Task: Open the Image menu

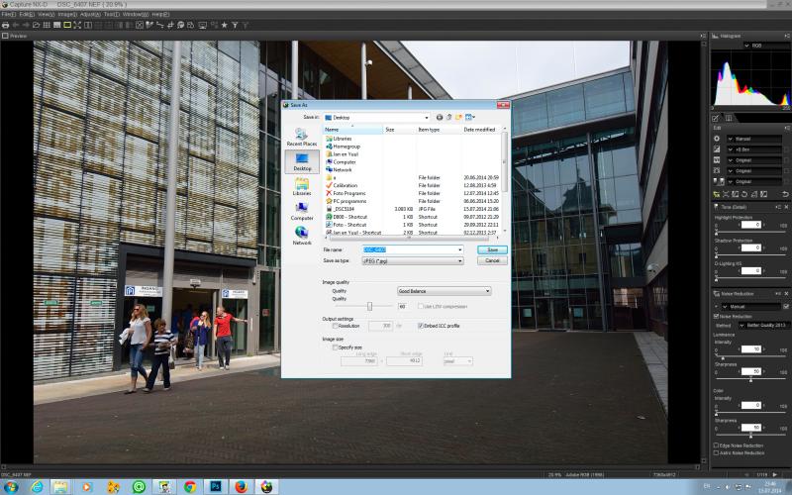Action: tap(67, 15)
